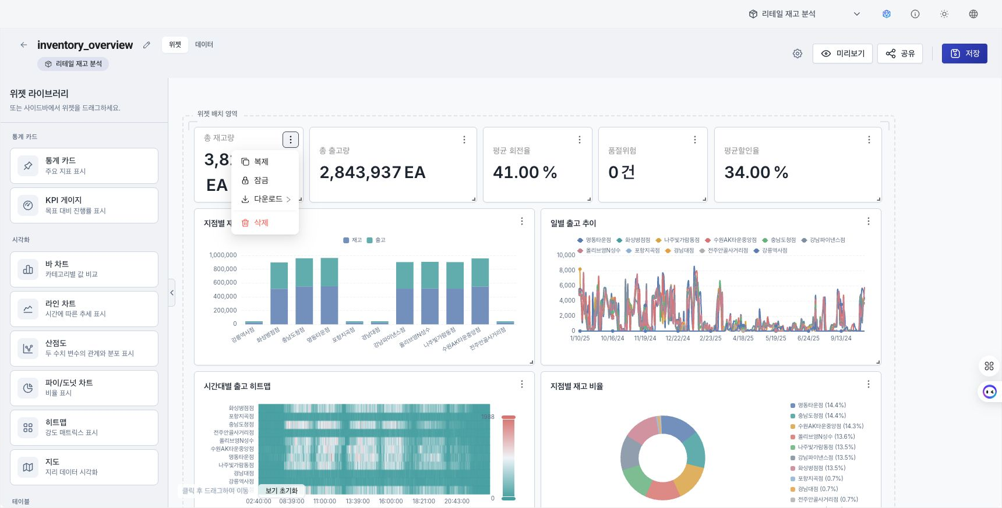
Task: Open more options on 지점별 재고 비율 widget
Action: (x=869, y=384)
